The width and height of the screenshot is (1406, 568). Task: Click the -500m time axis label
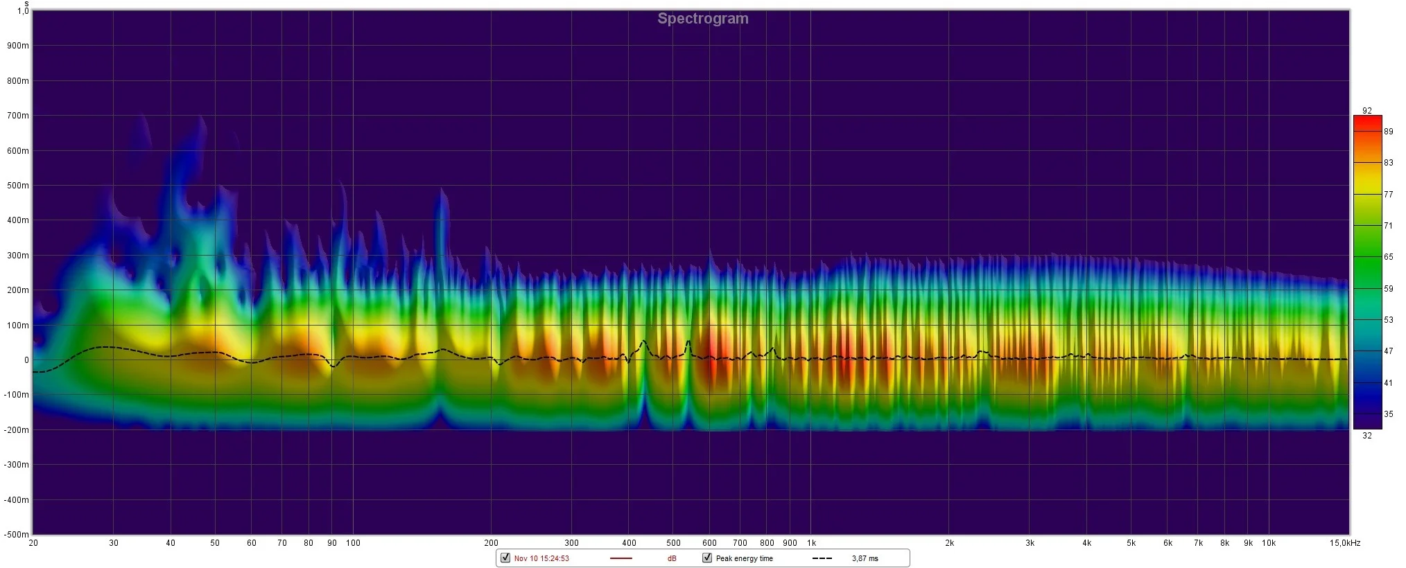point(16,534)
